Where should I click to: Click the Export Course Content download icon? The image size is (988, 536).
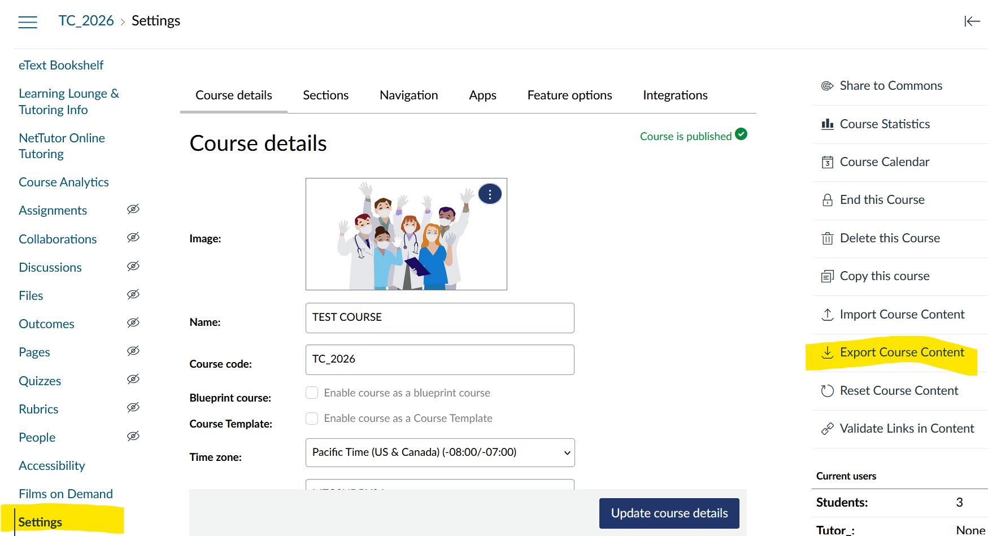pos(827,352)
